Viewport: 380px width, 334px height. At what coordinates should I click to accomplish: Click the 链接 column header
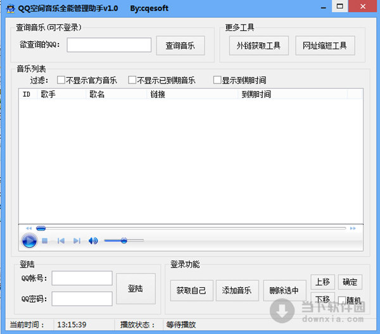tap(193, 94)
